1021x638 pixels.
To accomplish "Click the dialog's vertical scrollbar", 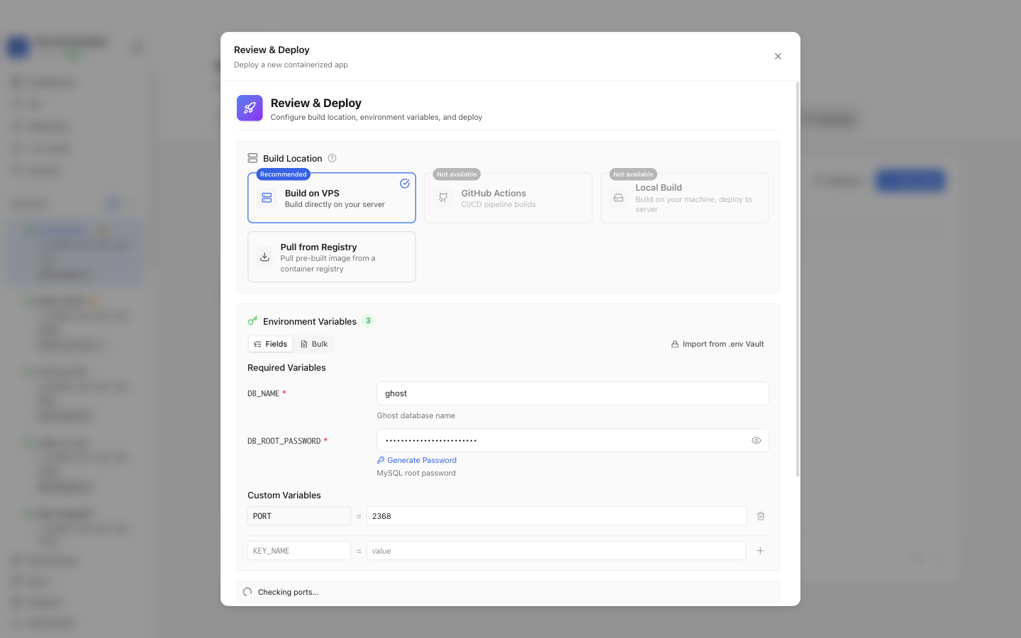I will pos(798,279).
